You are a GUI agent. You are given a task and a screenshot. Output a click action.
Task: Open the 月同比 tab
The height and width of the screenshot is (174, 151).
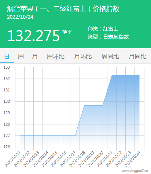tap(137, 57)
